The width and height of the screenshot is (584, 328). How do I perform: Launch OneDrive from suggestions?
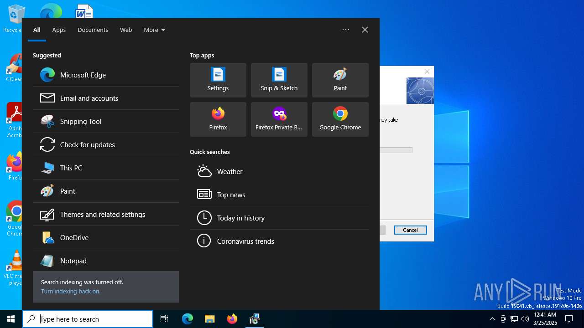[106, 237]
